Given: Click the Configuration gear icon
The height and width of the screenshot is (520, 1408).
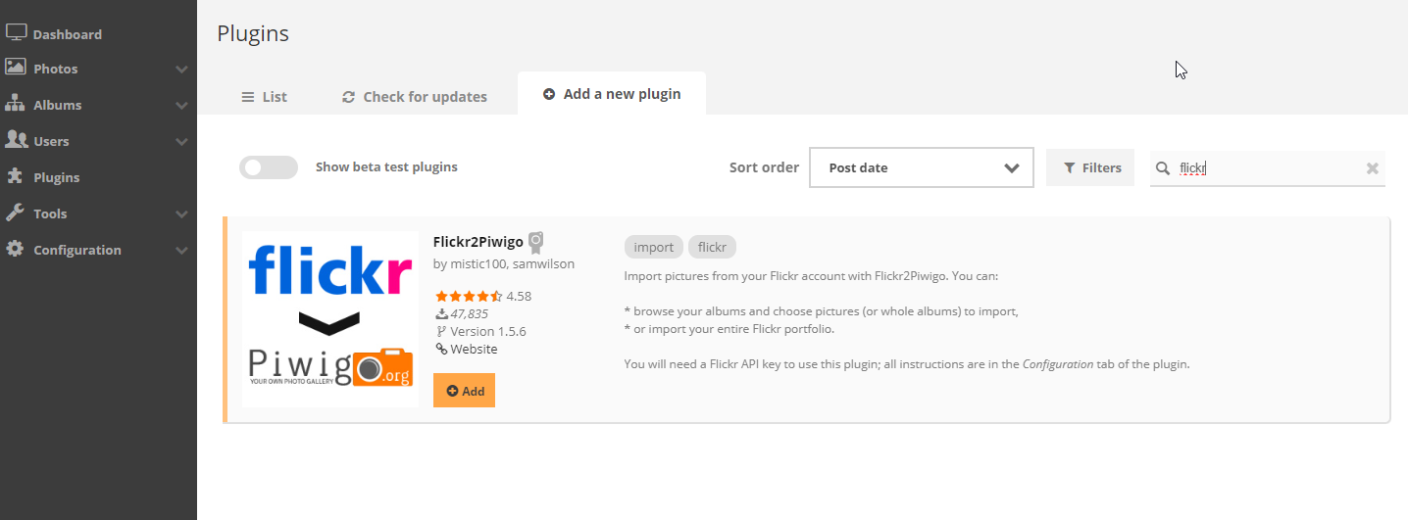Looking at the screenshot, I should click(x=16, y=249).
